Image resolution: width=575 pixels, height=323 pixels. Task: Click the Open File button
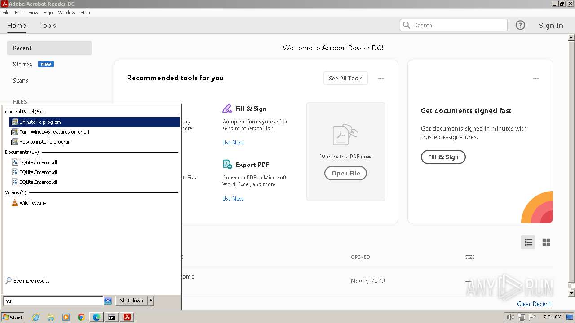[345, 173]
